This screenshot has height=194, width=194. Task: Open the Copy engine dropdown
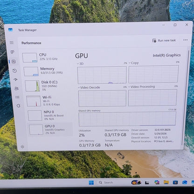tap(134, 63)
